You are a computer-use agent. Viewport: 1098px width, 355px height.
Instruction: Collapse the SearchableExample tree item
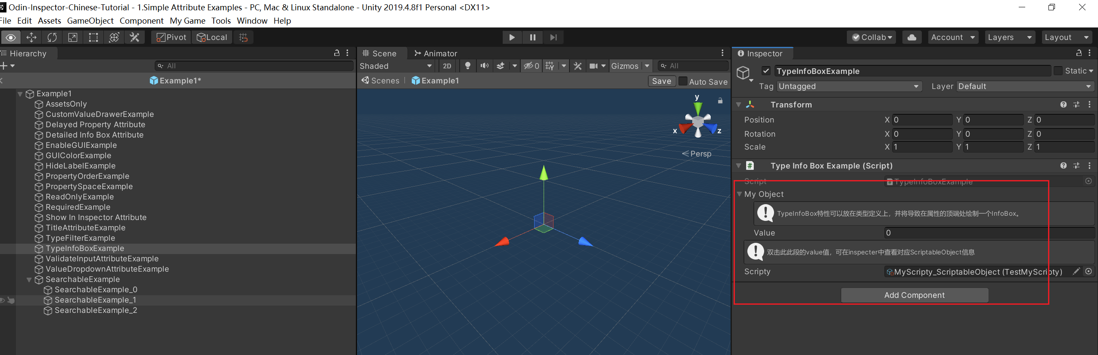pyautogui.click(x=29, y=279)
